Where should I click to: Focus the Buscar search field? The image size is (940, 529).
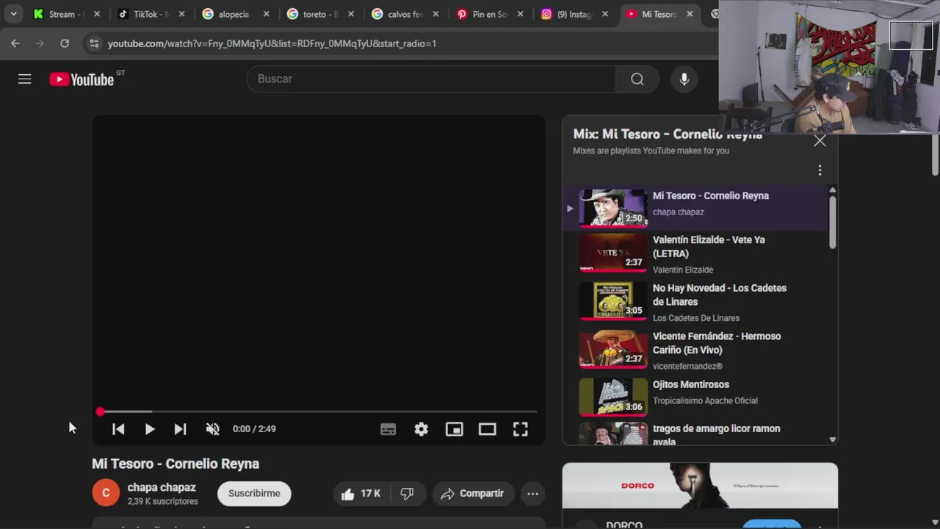(431, 79)
